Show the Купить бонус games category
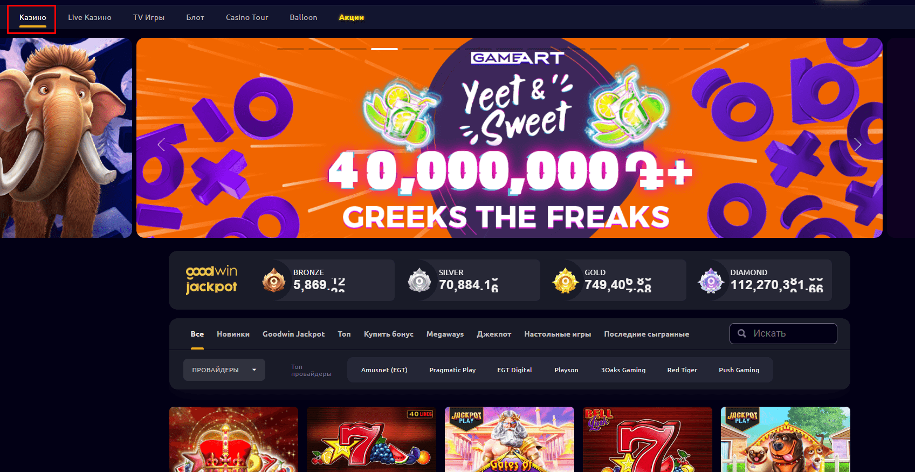Image resolution: width=915 pixels, height=472 pixels. click(389, 334)
